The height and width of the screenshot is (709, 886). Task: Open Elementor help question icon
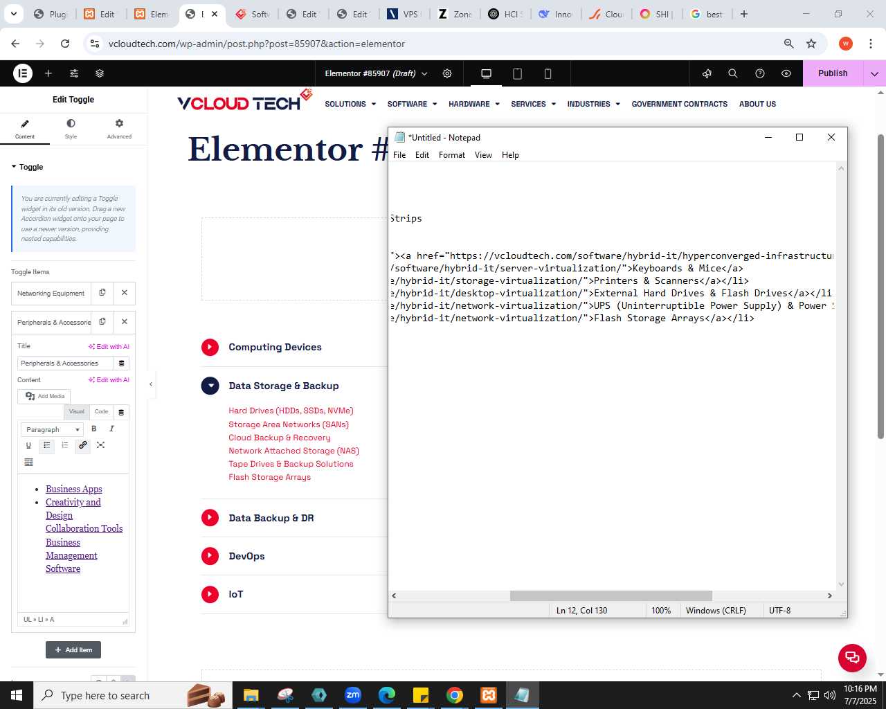point(760,73)
